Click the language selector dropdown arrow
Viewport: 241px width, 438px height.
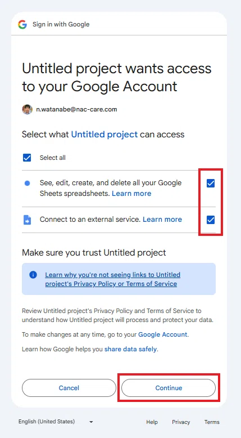(91, 422)
